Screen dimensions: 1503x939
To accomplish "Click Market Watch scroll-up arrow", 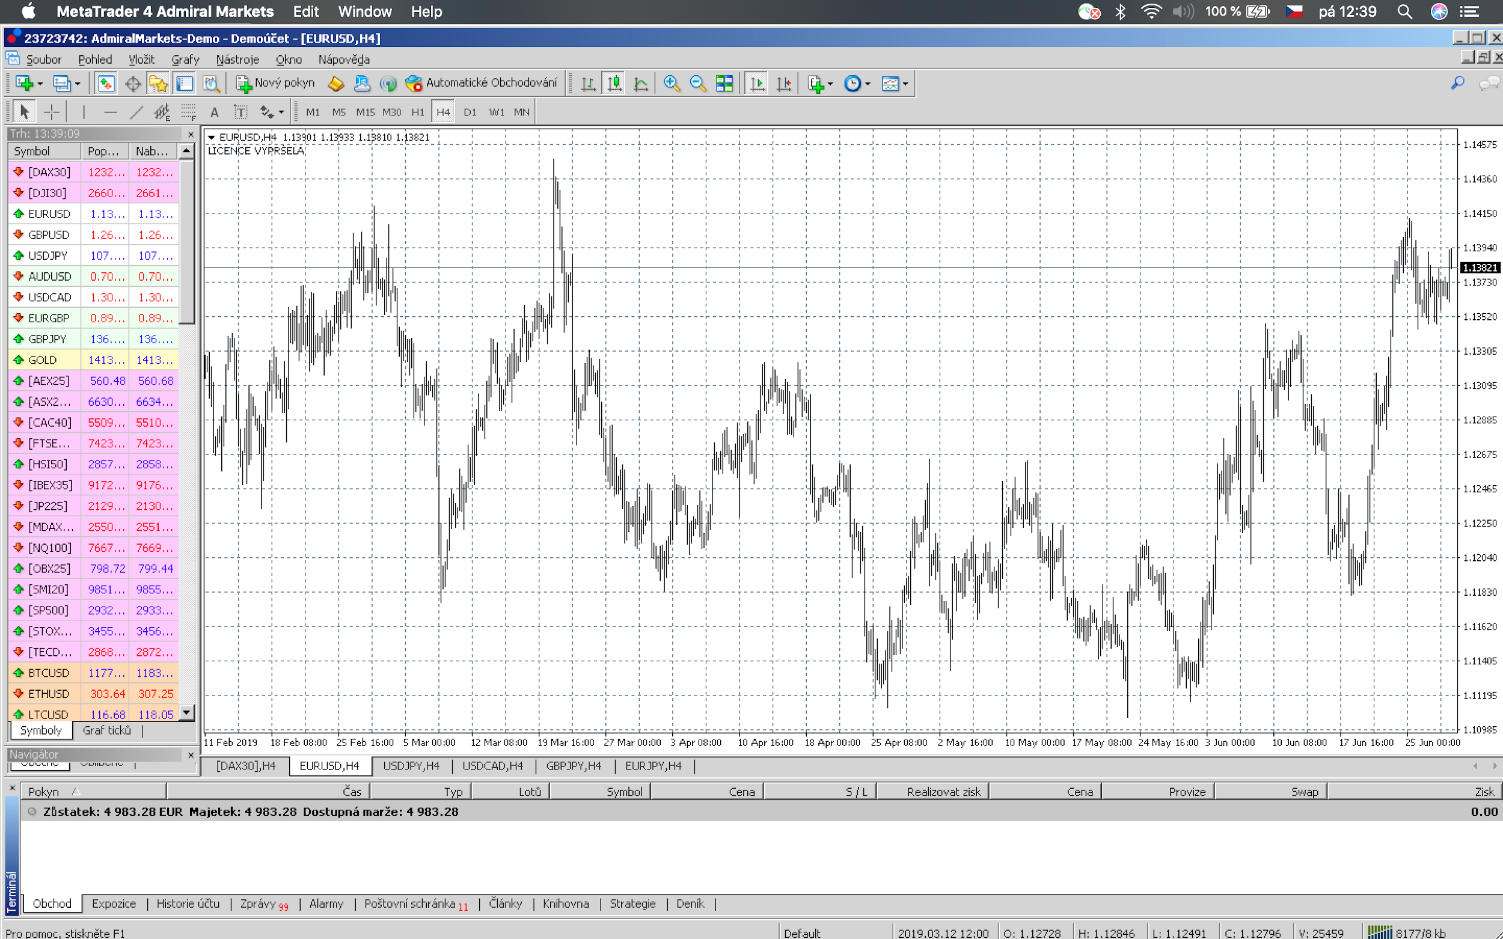I will tap(186, 151).
